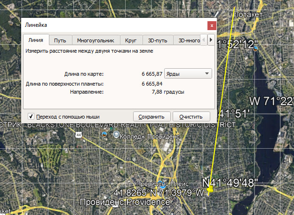Switch to the Круг tab

131,40
